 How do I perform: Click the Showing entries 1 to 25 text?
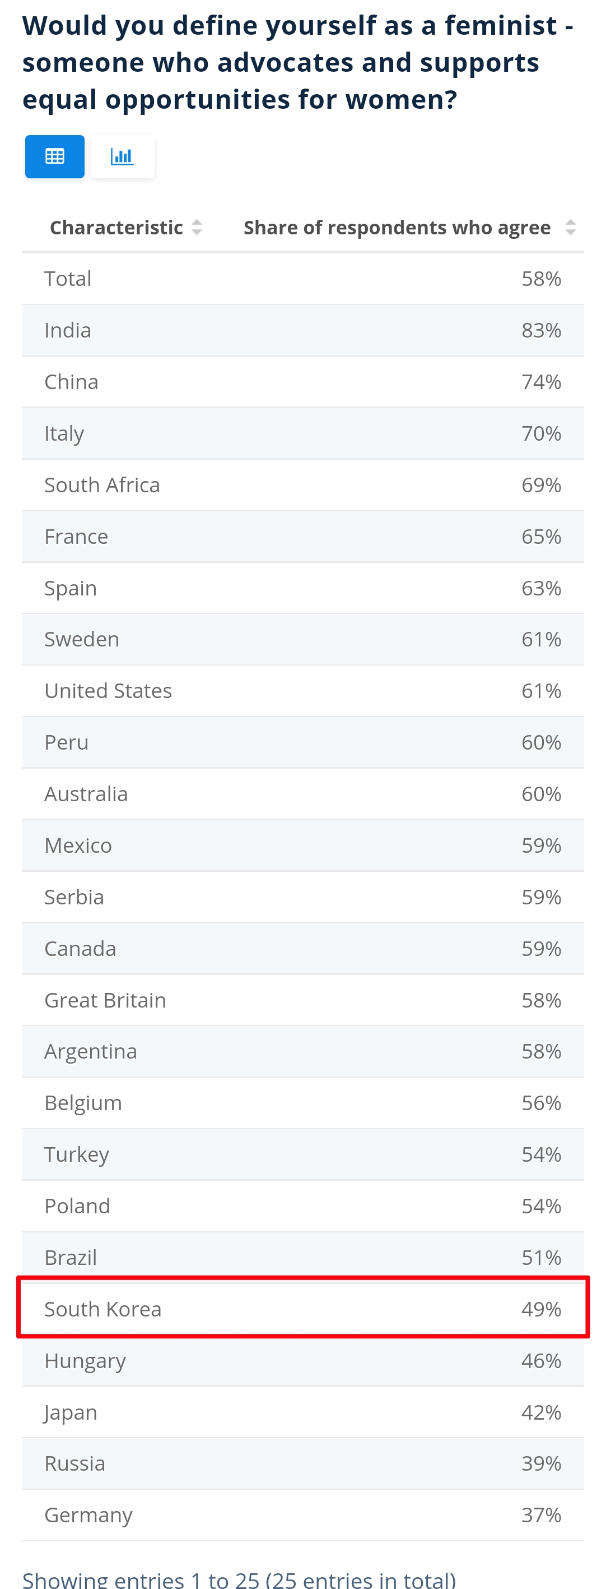pyautogui.click(x=239, y=1578)
